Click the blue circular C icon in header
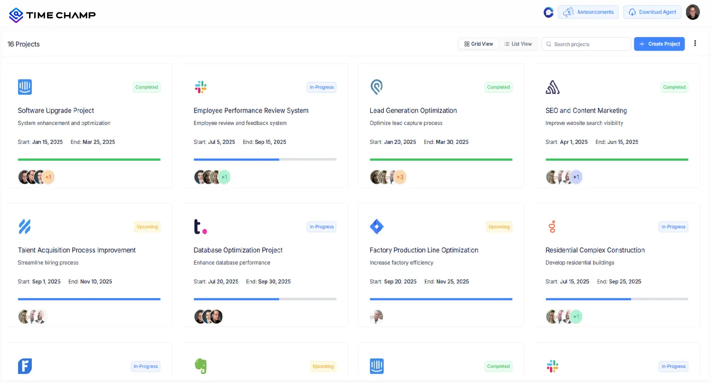 click(x=548, y=12)
